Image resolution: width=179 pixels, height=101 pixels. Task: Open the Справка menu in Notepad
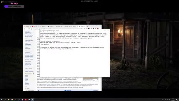click(55, 32)
